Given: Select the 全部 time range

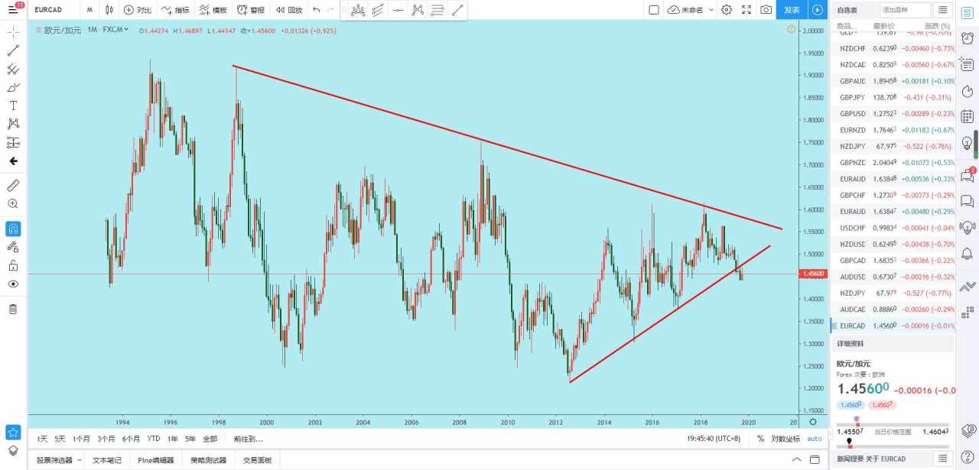Looking at the screenshot, I should click(210, 439).
